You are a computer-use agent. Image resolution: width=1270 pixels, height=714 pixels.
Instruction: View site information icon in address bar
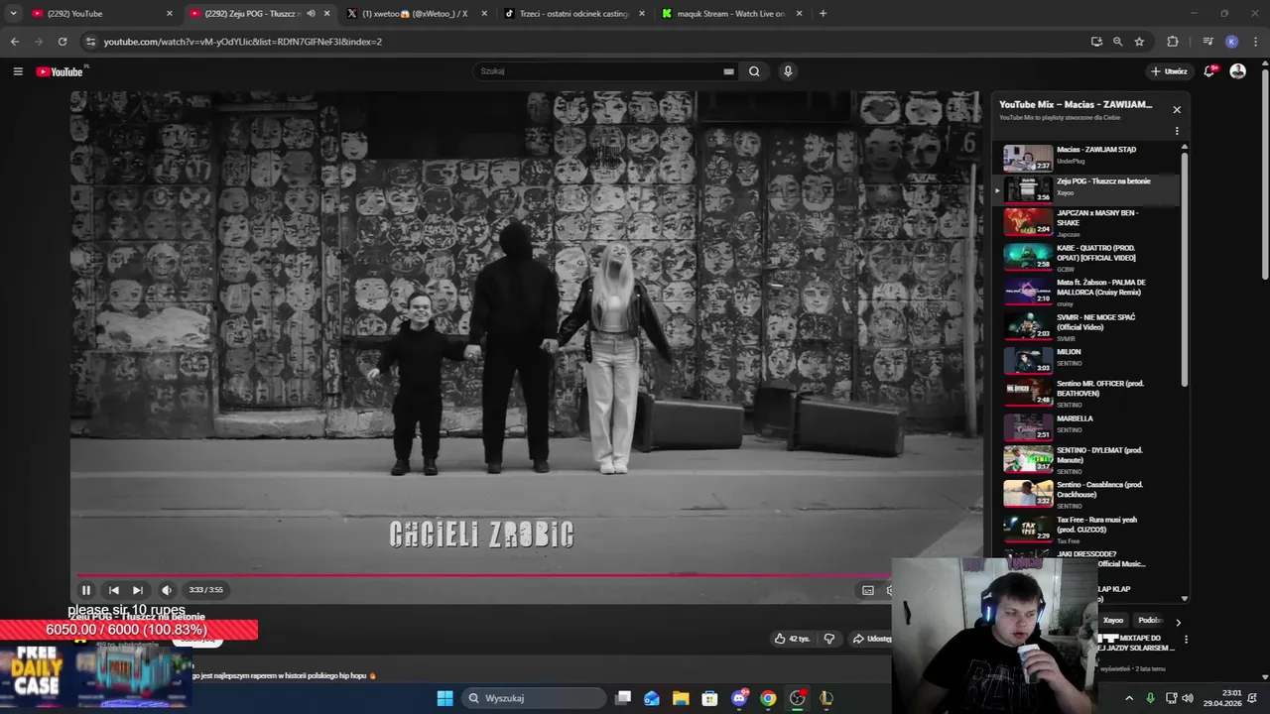pyautogui.click(x=90, y=42)
